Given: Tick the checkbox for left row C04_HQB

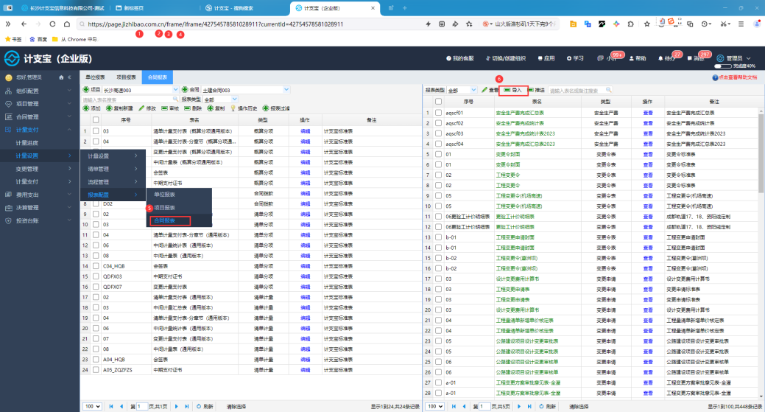Looking at the screenshot, I should (x=96, y=266).
